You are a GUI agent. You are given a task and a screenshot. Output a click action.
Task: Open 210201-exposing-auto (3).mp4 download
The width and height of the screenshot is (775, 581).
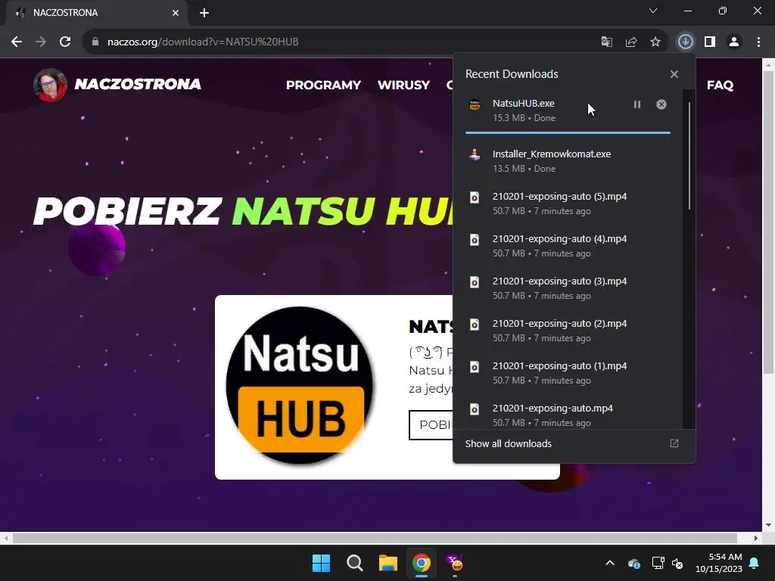pos(568,288)
